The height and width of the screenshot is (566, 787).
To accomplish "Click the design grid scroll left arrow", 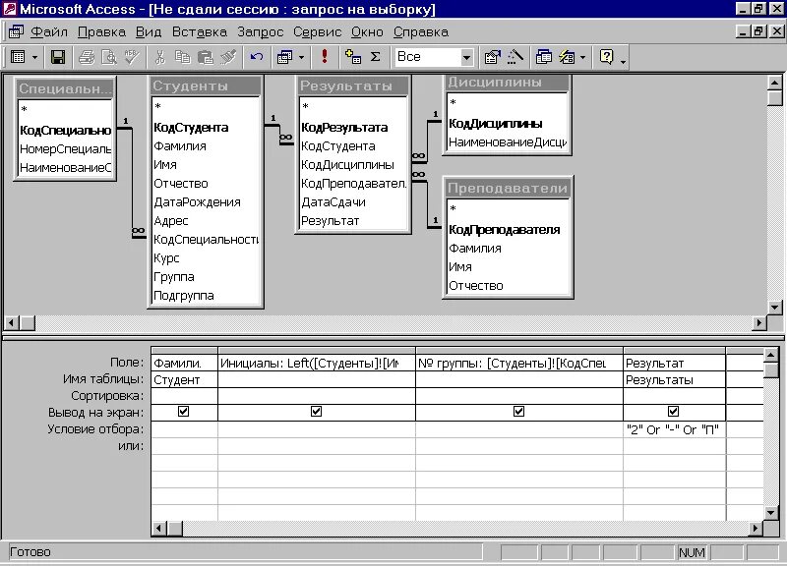I will 159,528.
